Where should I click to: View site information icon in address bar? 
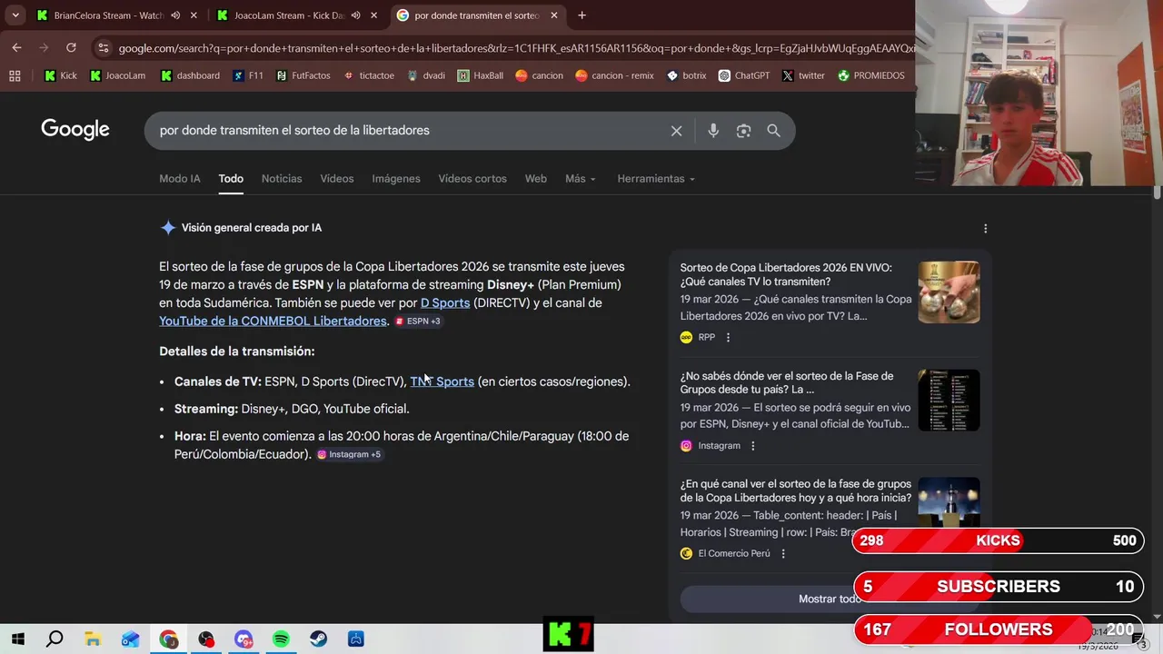[x=104, y=48]
